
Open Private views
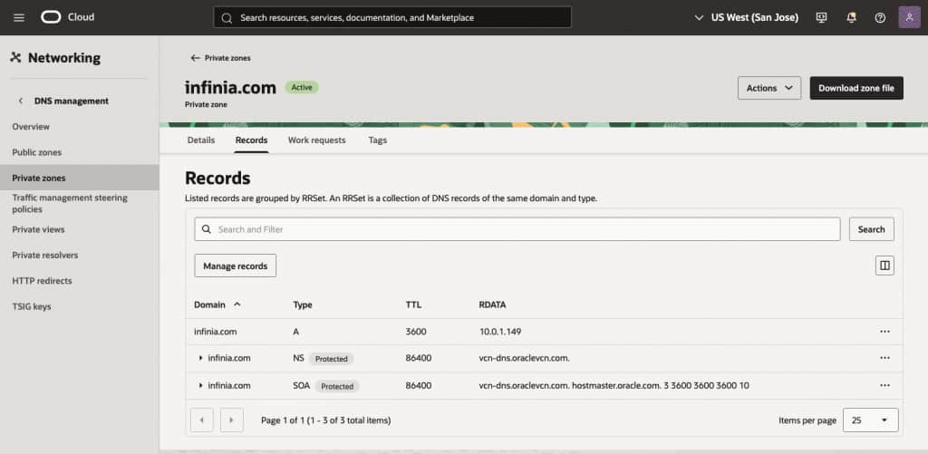38,229
